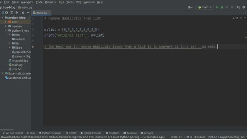Viewport: 247px width, 139px height.
Task: Open the Tools menu
Action: (70, 2)
